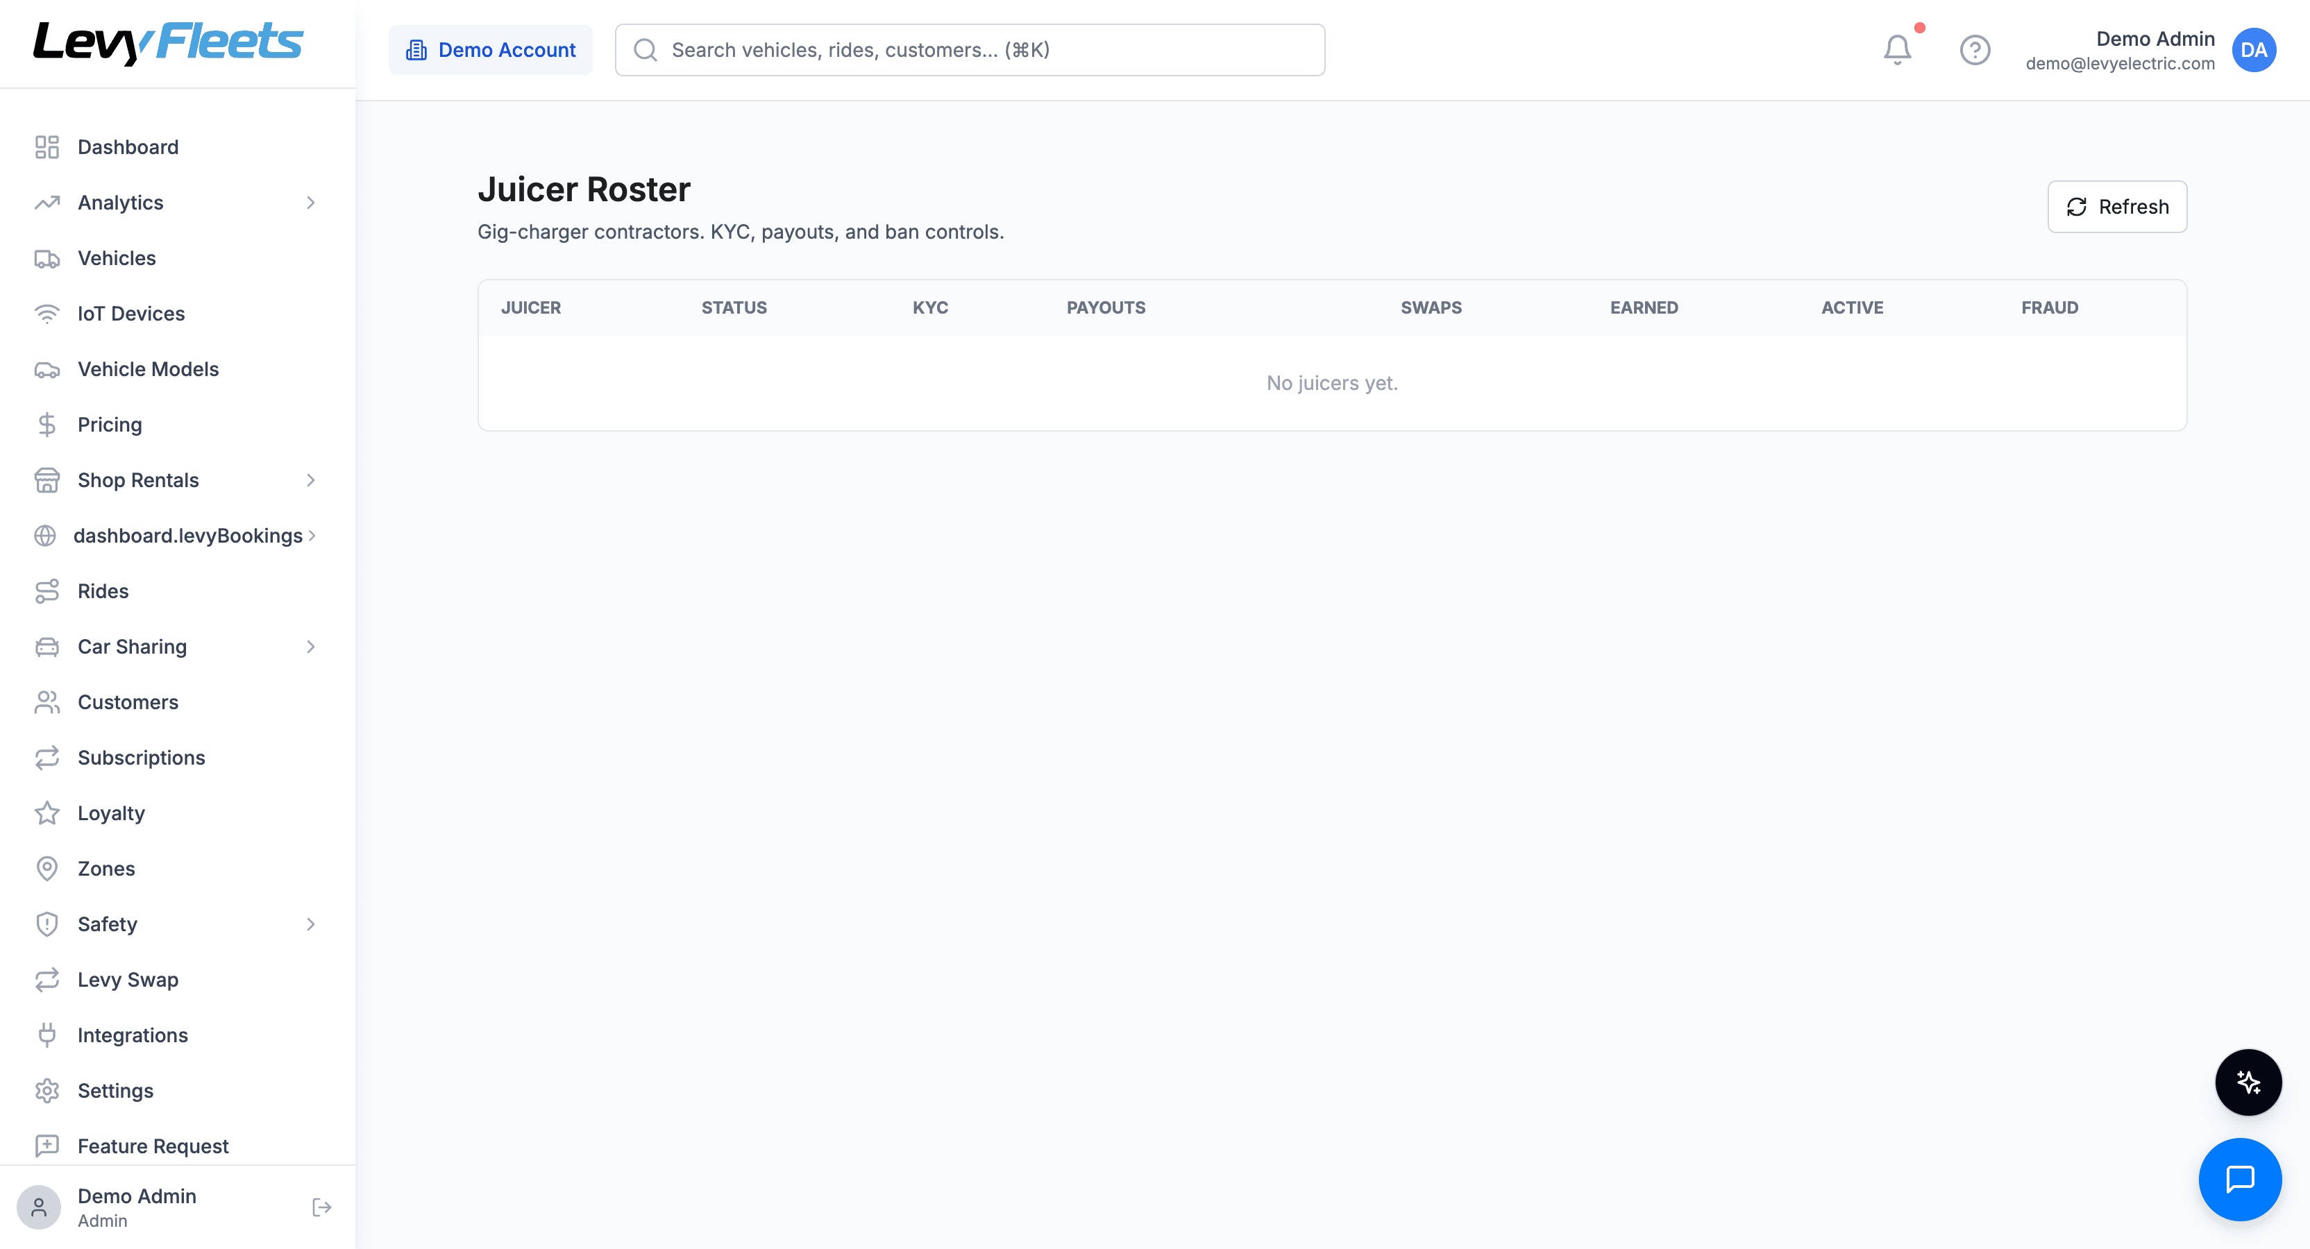This screenshot has height=1249, width=2310.
Task: Click the Vehicles truck icon
Action: [x=47, y=258]
